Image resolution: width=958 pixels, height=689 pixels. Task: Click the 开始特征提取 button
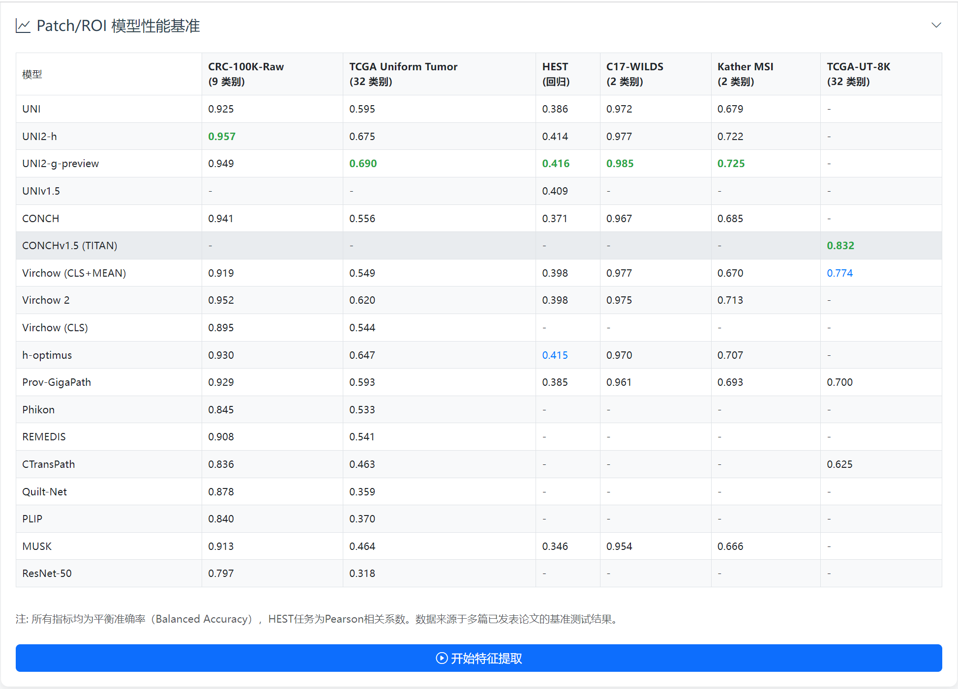pyautogui.click(x=479, y=658)
